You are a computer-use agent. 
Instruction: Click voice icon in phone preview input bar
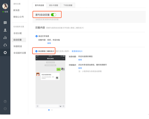(x=37, y=106)
